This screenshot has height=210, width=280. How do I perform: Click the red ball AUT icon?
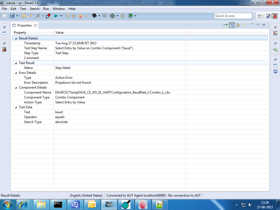coord(48,16)
